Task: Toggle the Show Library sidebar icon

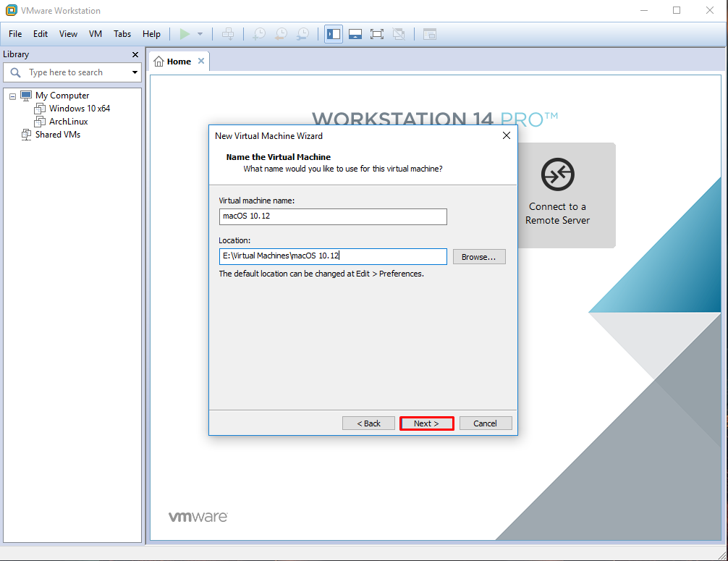Action: [334, 34]
